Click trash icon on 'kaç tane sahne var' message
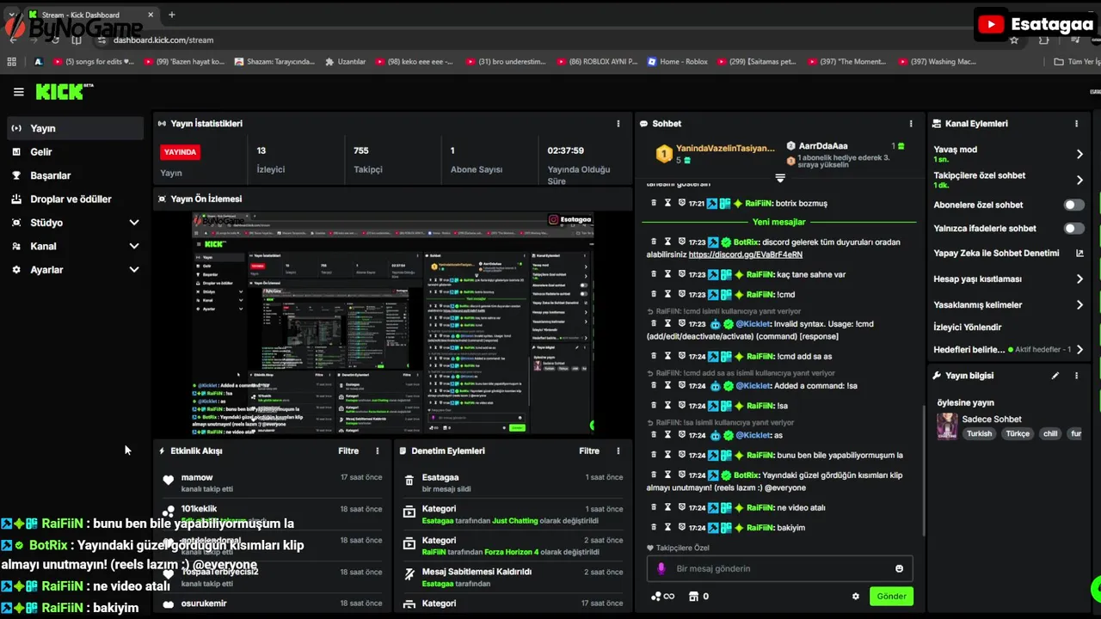The image size is (1101, 619). click(x=654, y=275)
